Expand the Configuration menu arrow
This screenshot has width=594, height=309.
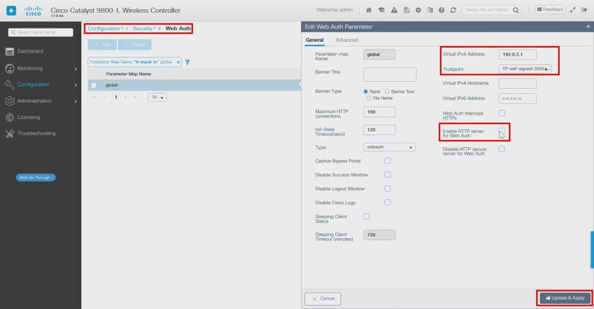pos(76,85)
